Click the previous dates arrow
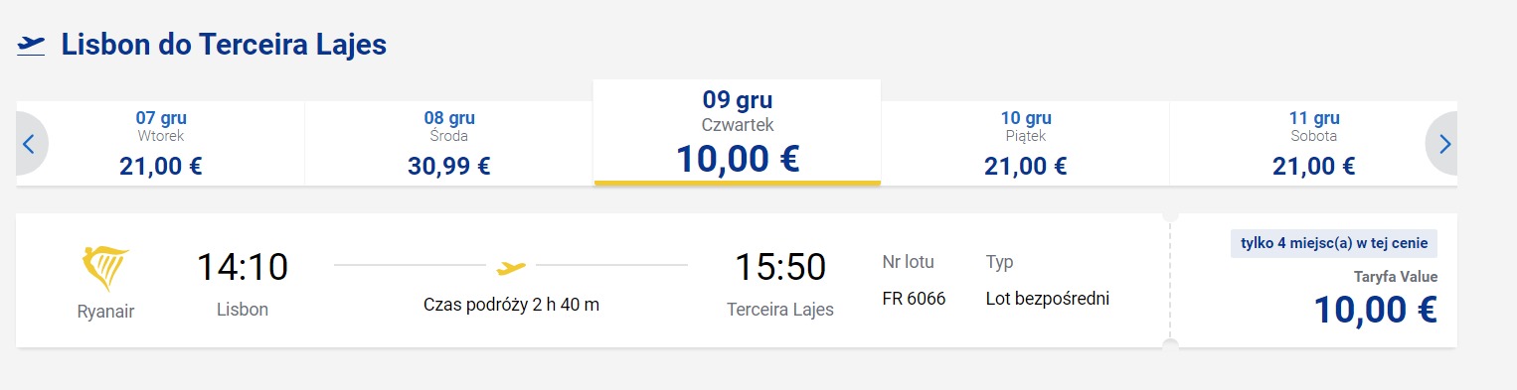This screenshot has width=1517, height=390. coord(29,144)
